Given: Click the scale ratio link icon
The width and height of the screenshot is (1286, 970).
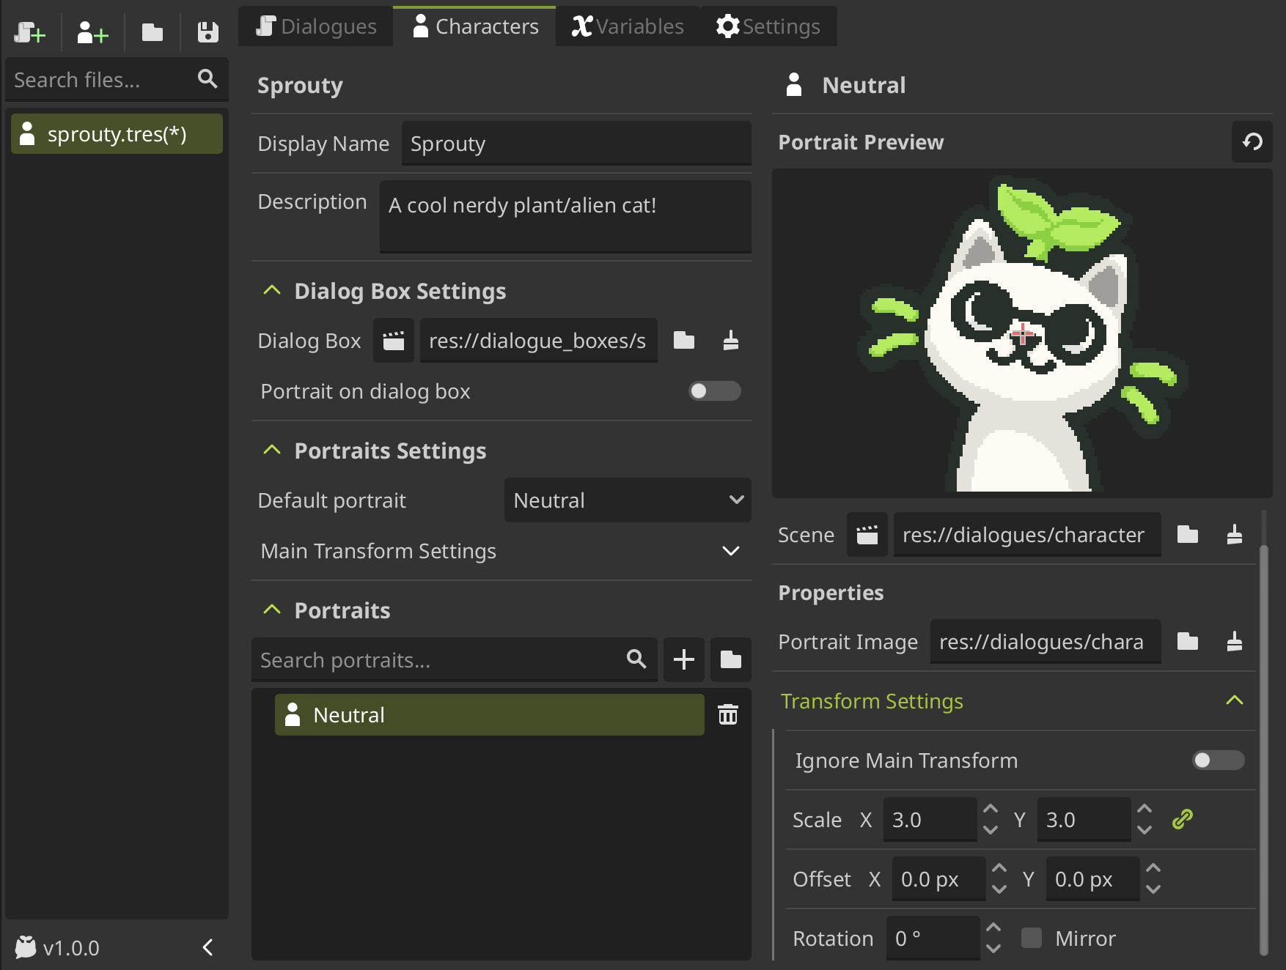Looking at the screenshot, I should pyautogui.click(x=1183, y=819).
